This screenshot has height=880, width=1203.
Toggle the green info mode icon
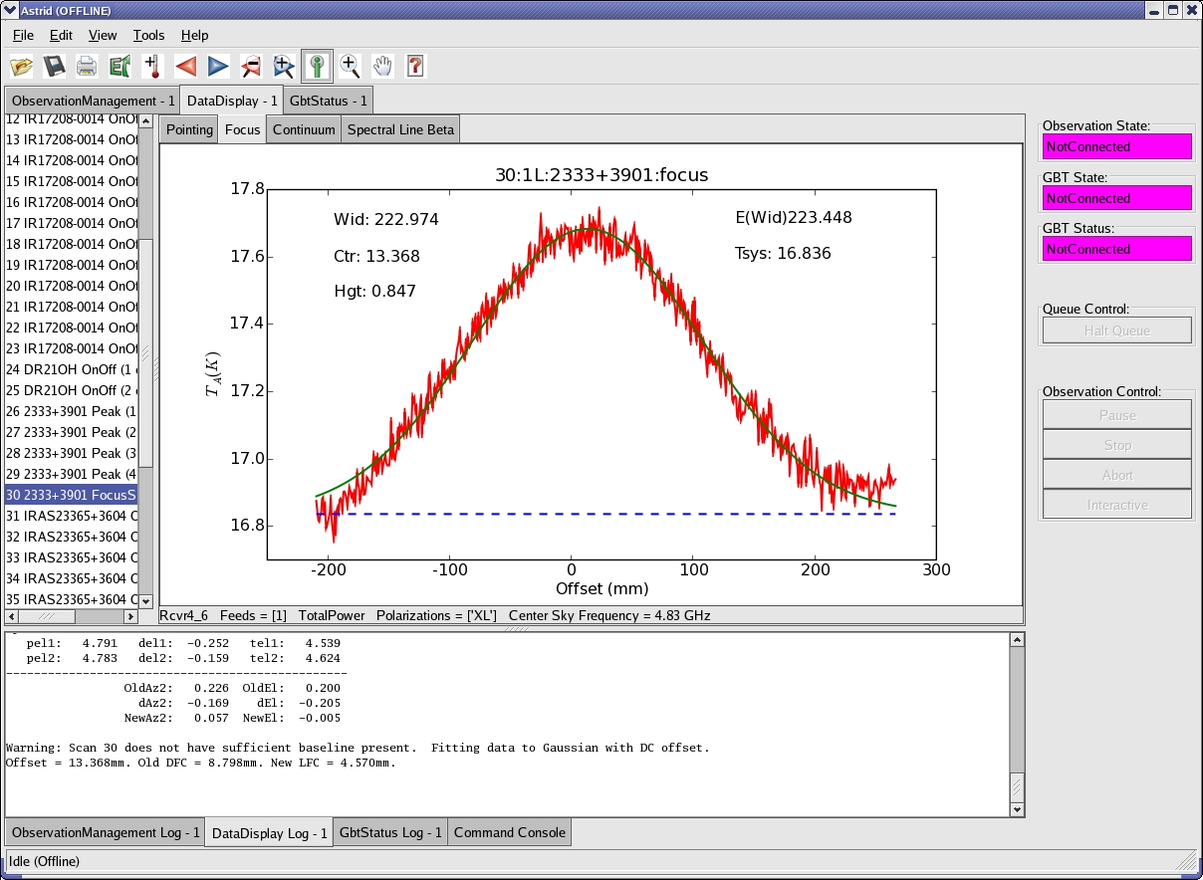(317, 67)
